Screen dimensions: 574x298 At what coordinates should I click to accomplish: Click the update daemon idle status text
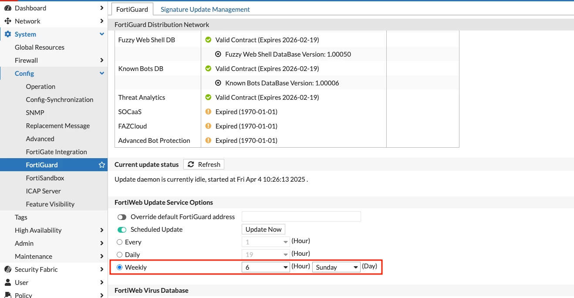click(x=211, y=179)
